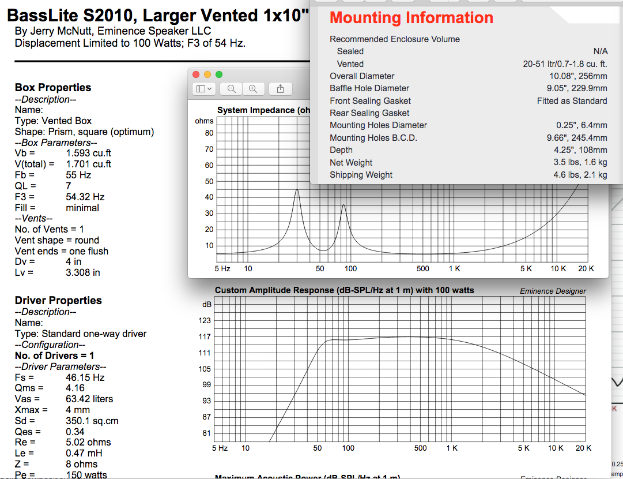Click 'Recommended Enclosure Volume' in Mounting Information

pyautogui.click(x=395, y=39)
